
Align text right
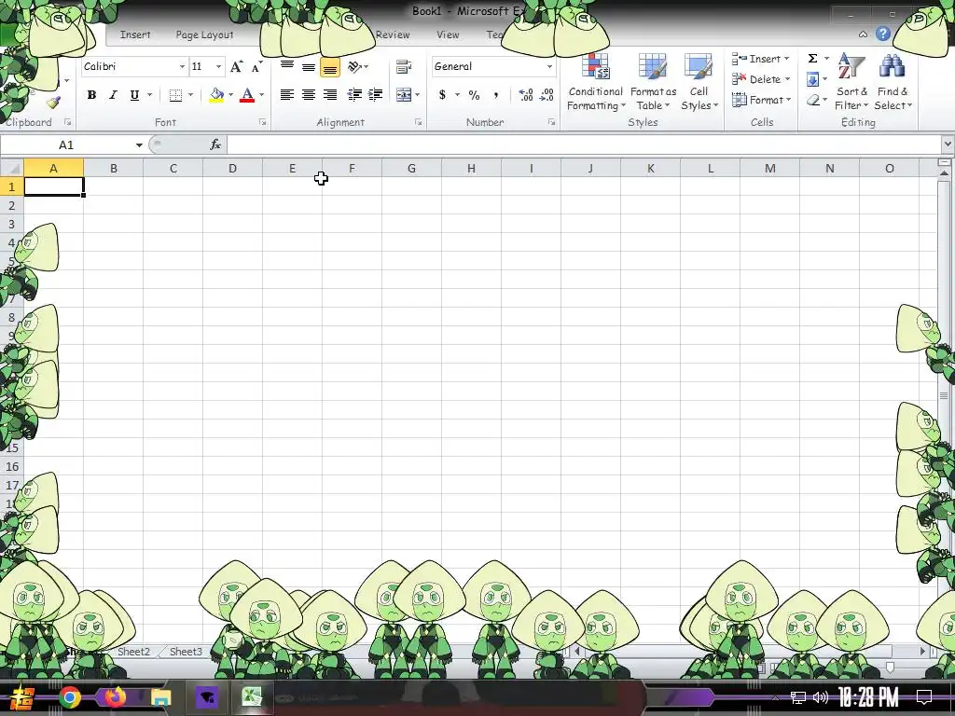coord(330,95)
